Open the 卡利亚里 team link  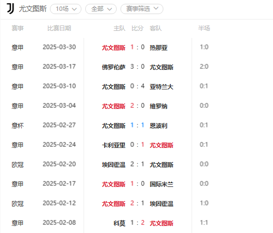coord(113,145)
